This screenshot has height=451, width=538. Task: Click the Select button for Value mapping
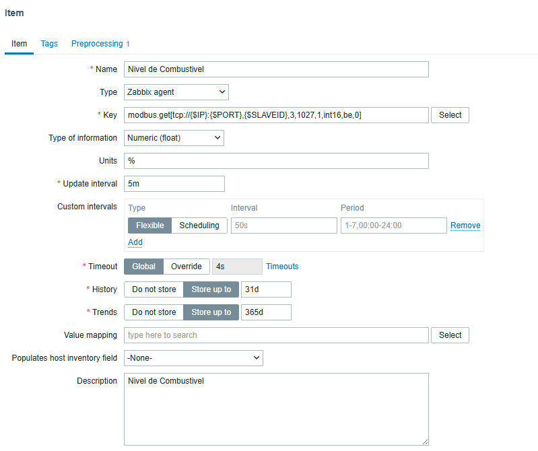pyautogui.click(x=450, y=335)
